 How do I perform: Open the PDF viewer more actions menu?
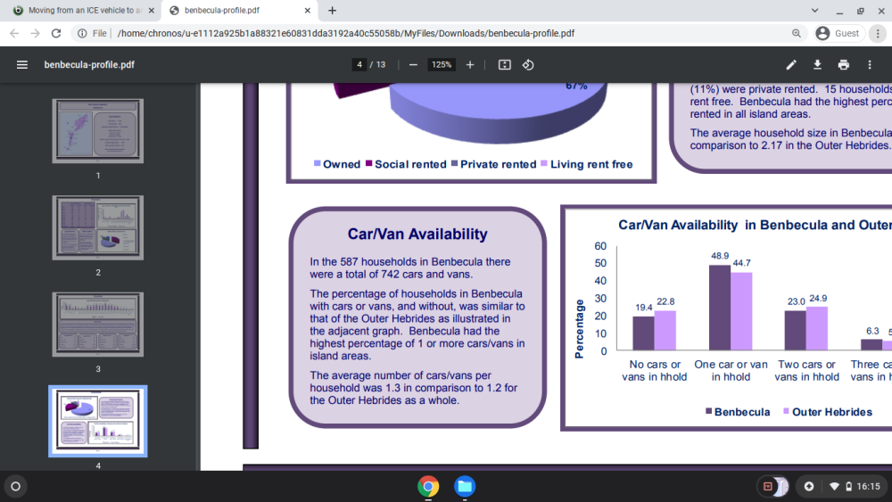pyautogui.click(x=870, y=65)
